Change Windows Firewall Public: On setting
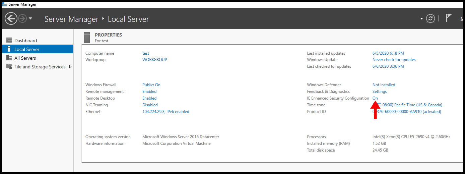465x174 pixels. point(151,85)
